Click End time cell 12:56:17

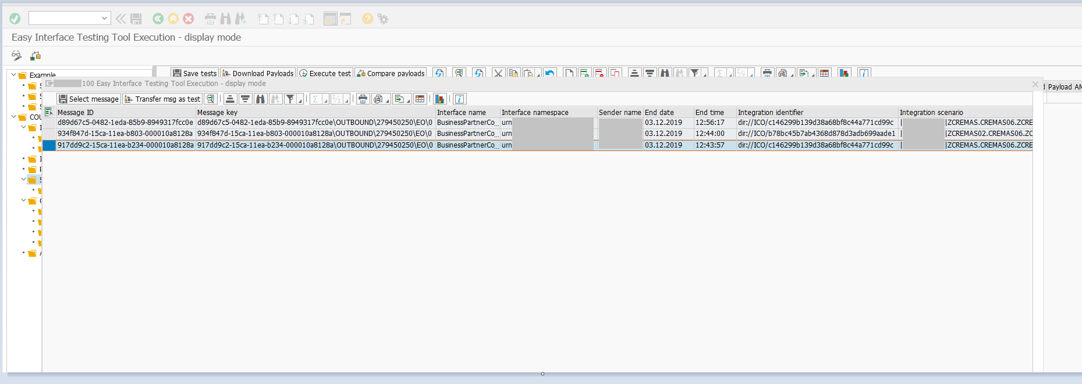point(715,123)
